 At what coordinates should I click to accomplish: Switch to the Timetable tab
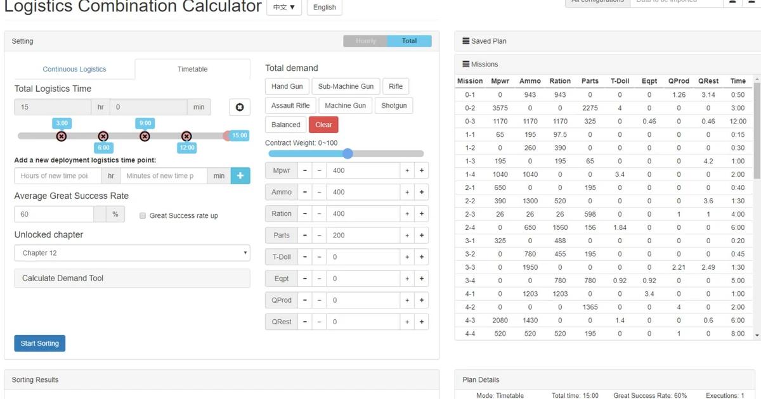click(x=192, y=68)
